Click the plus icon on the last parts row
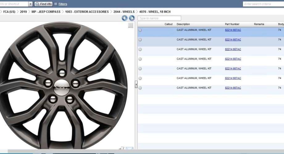 click(140, 88)
